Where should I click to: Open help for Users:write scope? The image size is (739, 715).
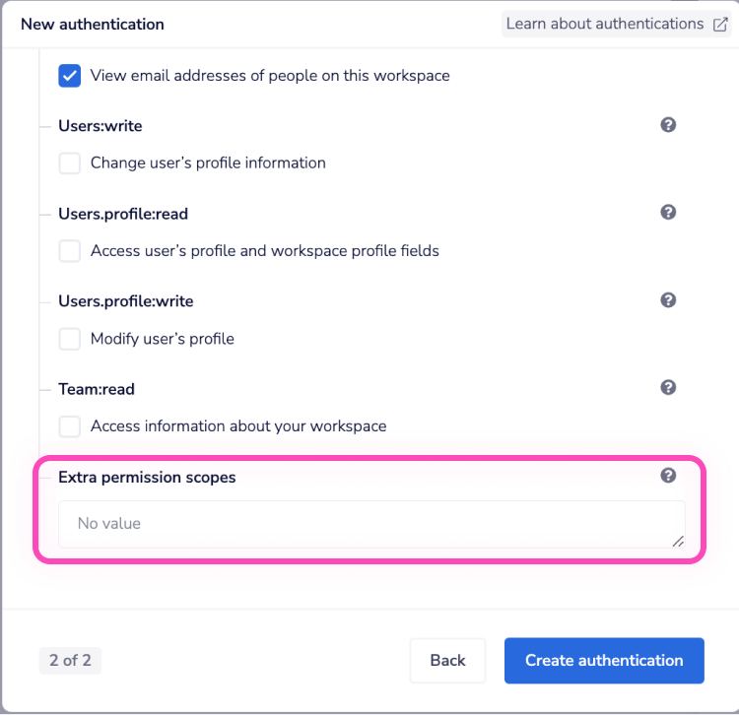click(x=668, y=125)
